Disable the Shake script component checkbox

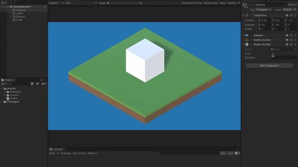click(251, 45)
